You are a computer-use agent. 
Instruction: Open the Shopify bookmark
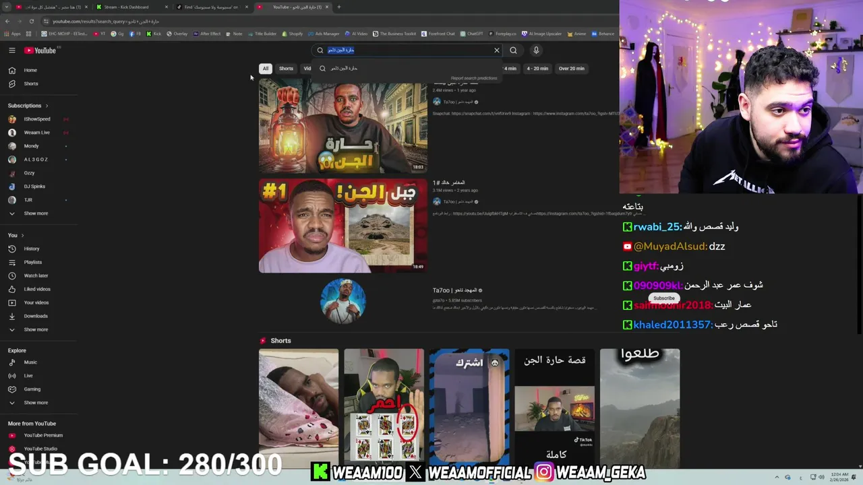point(293,34)
